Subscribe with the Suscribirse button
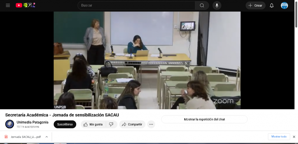298x144 pixels. click(65, 124)
